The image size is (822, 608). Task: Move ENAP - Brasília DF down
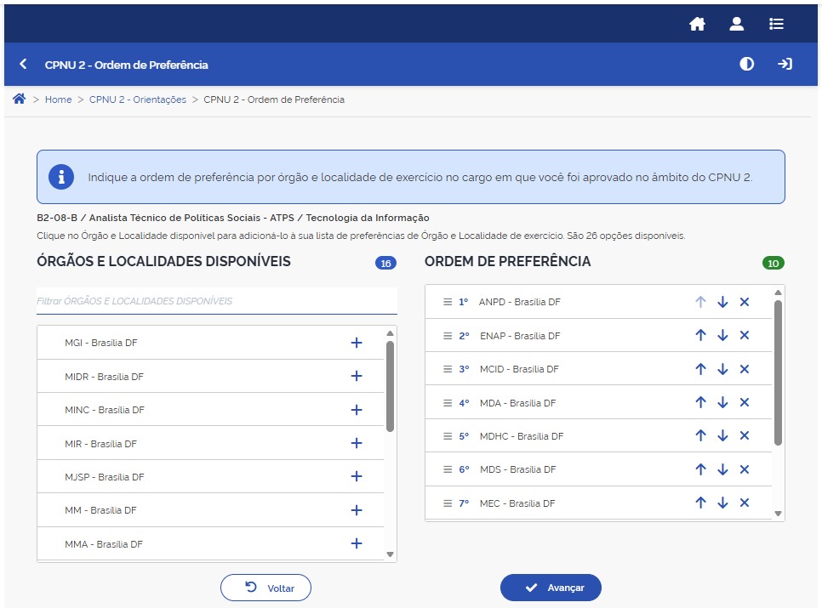[722, 335]
